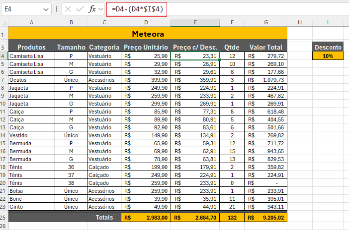
Task: Click the Enter checkmark formula bar icon
Action: 80,9
